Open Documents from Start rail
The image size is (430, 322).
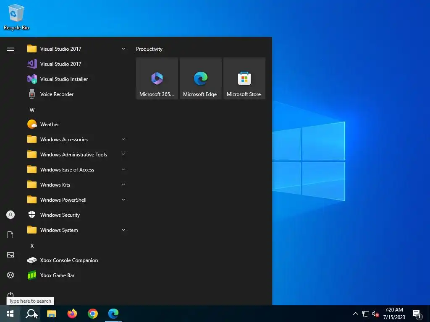[x=10, y=235]
